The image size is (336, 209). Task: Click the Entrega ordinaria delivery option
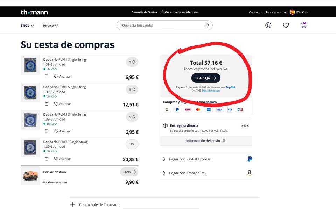pos(206,128)
